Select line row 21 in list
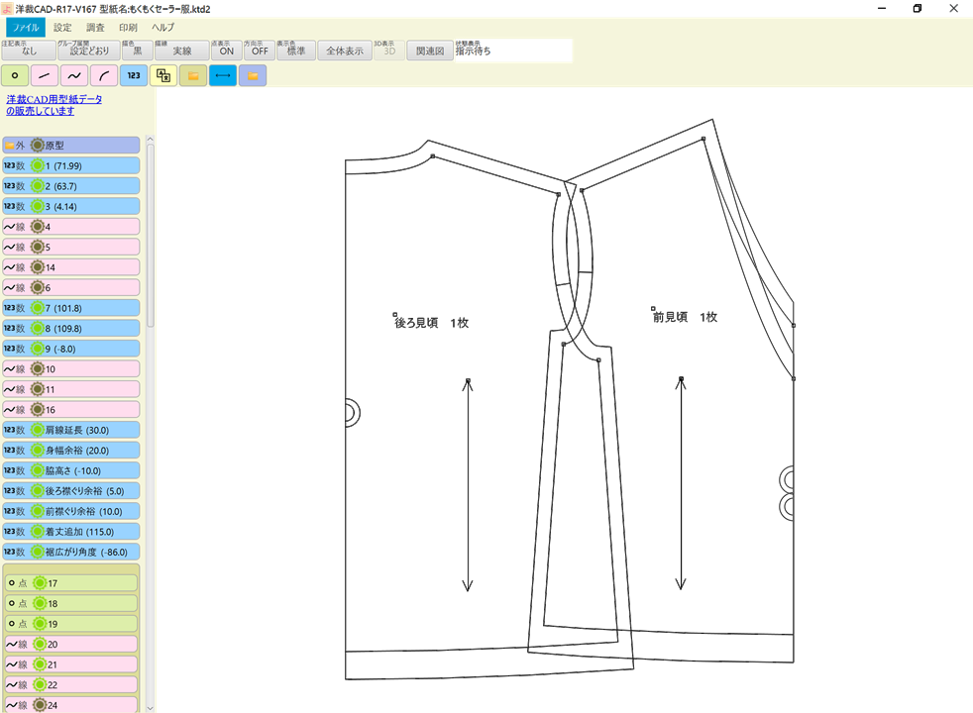The height and width of the screenshot is (713, 973). point(70,664)
